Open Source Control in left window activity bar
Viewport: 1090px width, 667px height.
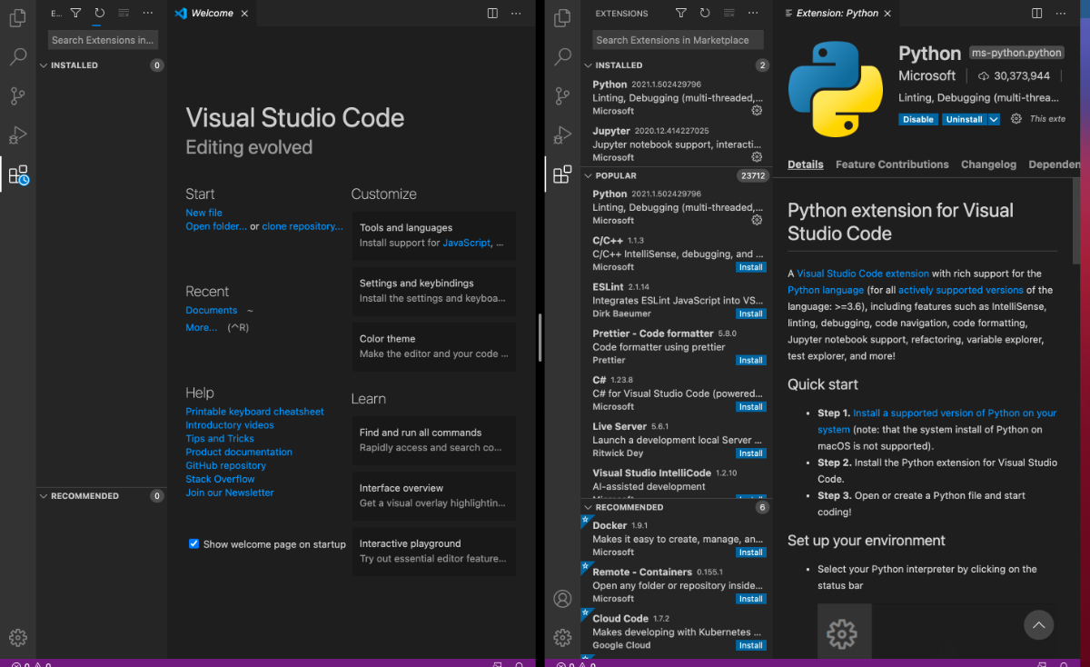click(x=18, y=95)
